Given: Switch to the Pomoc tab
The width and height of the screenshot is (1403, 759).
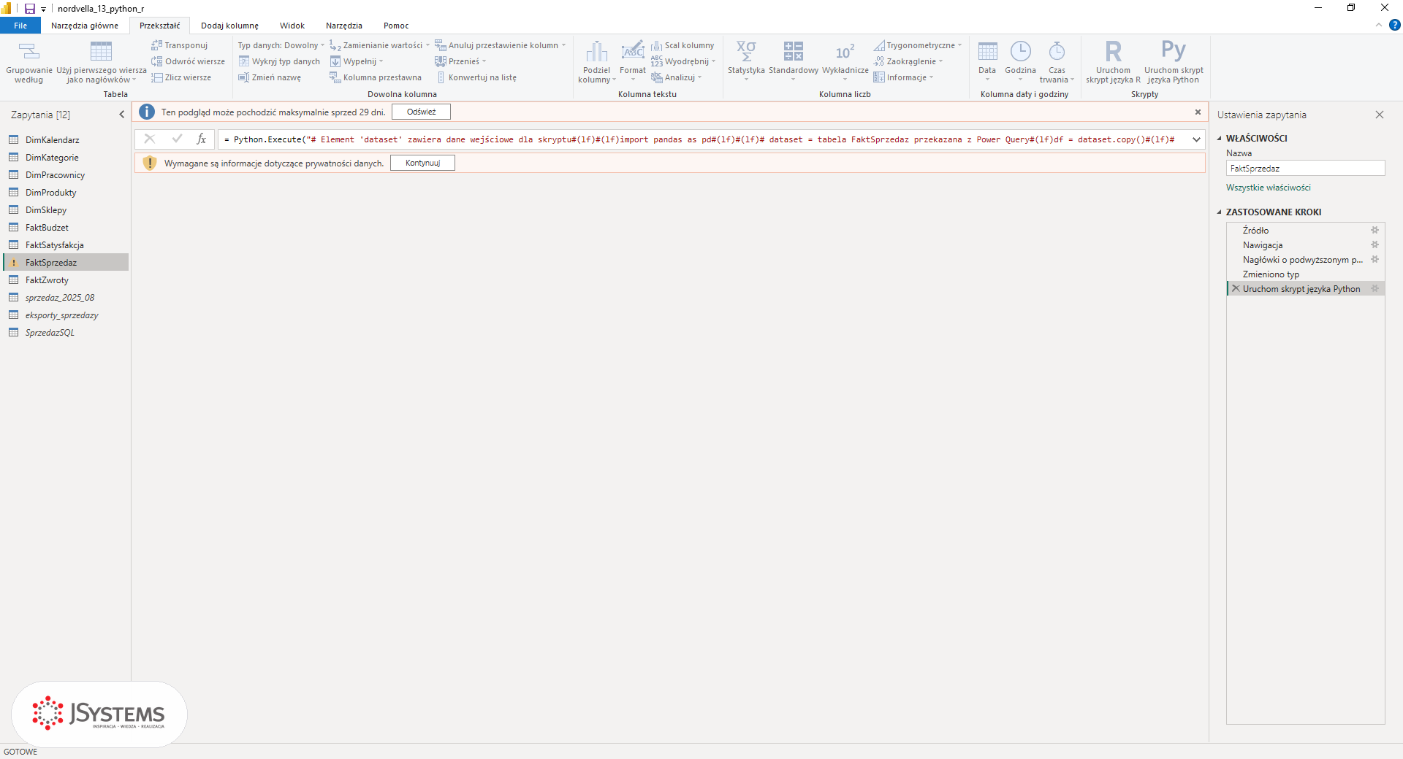Looking at the screenshot, I should 396,26.
